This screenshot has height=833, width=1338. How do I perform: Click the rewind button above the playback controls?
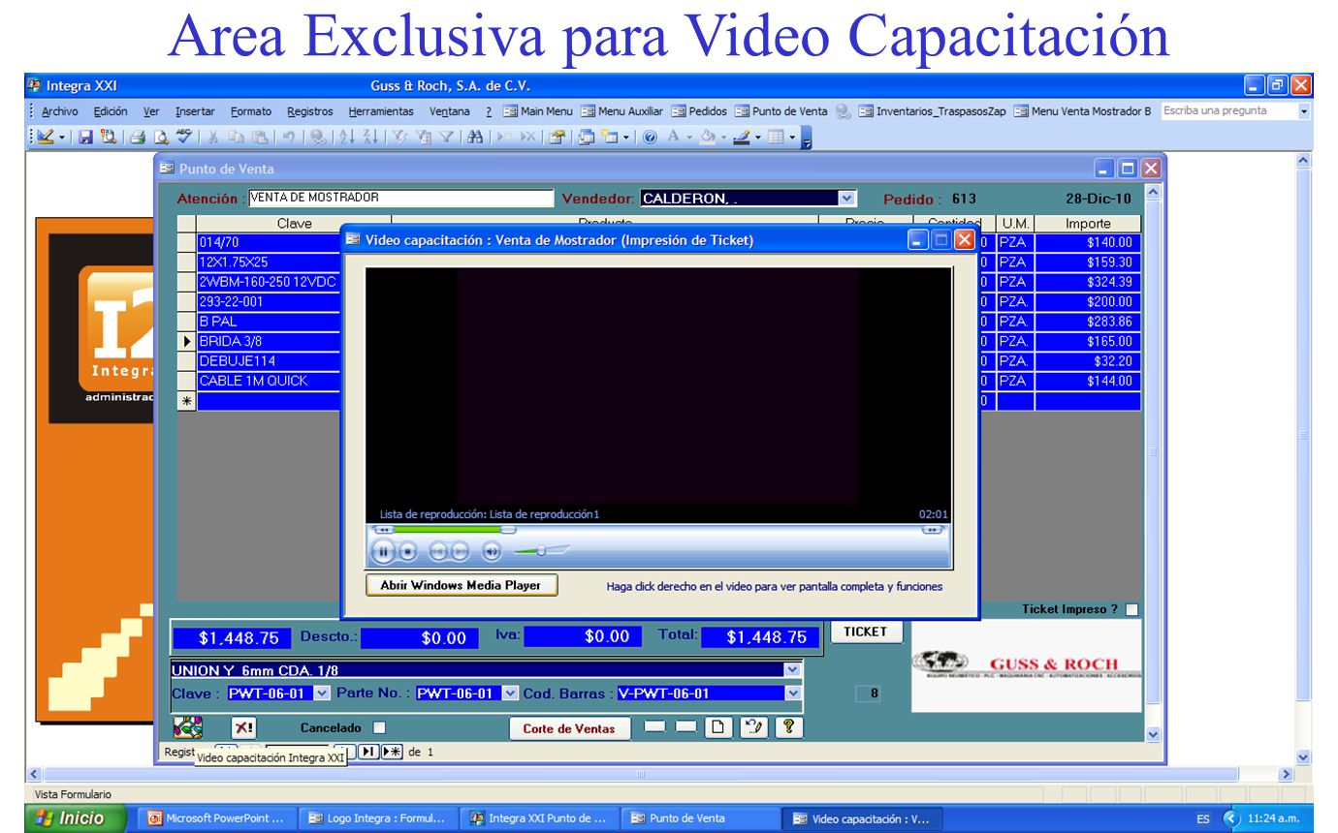[384, 530]
